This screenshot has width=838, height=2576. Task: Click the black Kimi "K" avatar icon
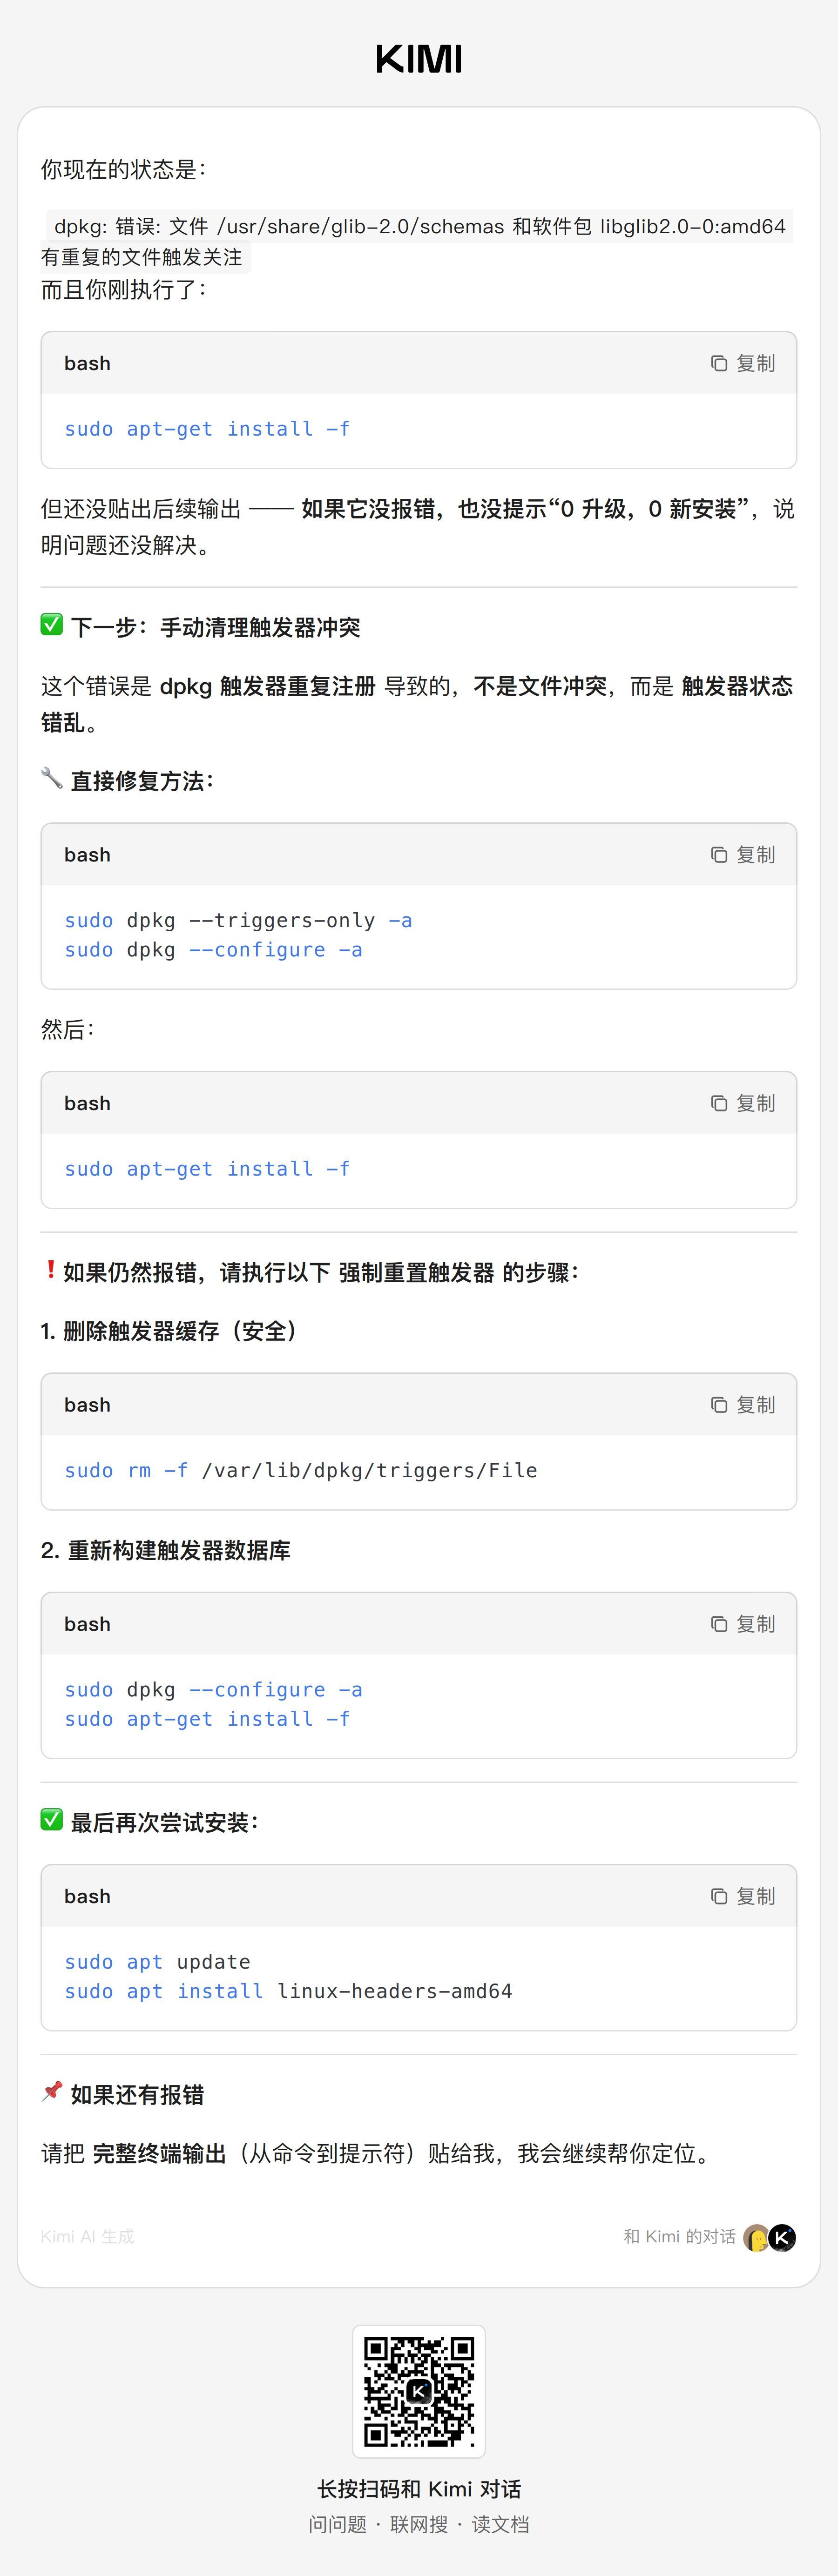point(783,2237)
